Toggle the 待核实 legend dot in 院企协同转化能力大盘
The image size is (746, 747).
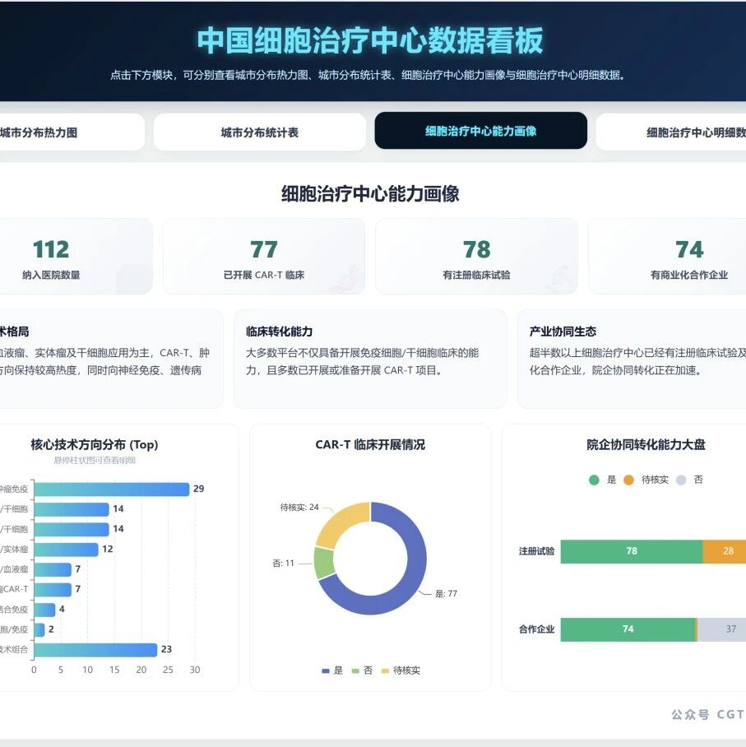[x=628, y=480]
